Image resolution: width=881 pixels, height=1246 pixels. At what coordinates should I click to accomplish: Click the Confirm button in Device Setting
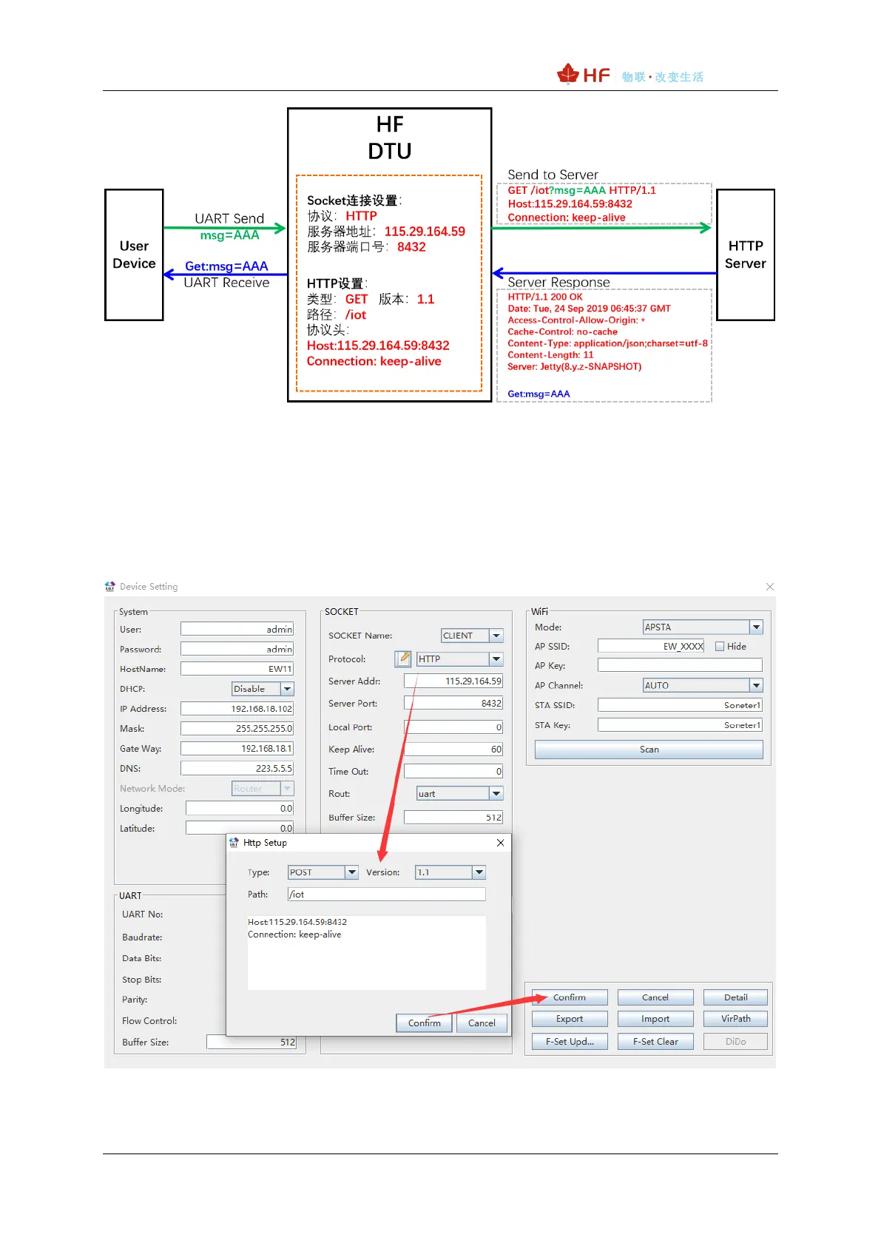coord(570,997)
